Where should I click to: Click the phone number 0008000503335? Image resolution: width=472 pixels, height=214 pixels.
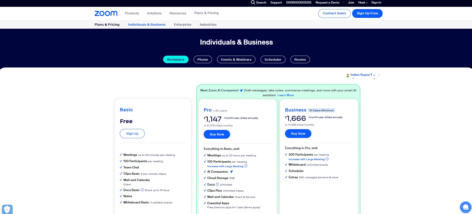pyautogui.click(x=299, y=3)
